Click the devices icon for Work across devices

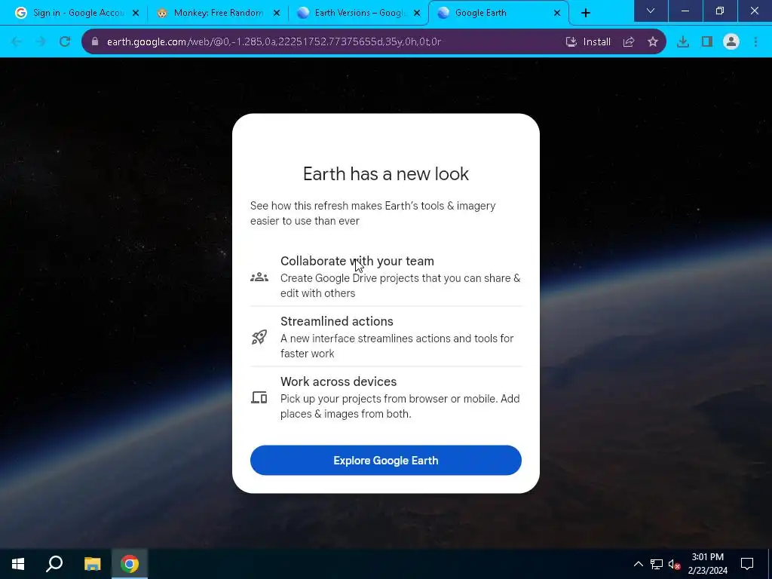click(259, 397)
